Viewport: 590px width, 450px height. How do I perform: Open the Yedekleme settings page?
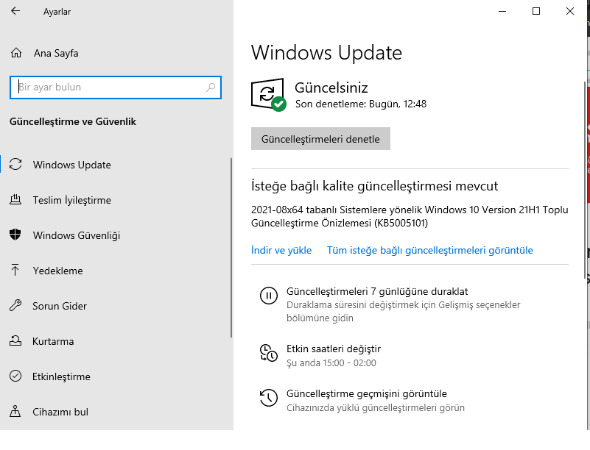(58, 271)
